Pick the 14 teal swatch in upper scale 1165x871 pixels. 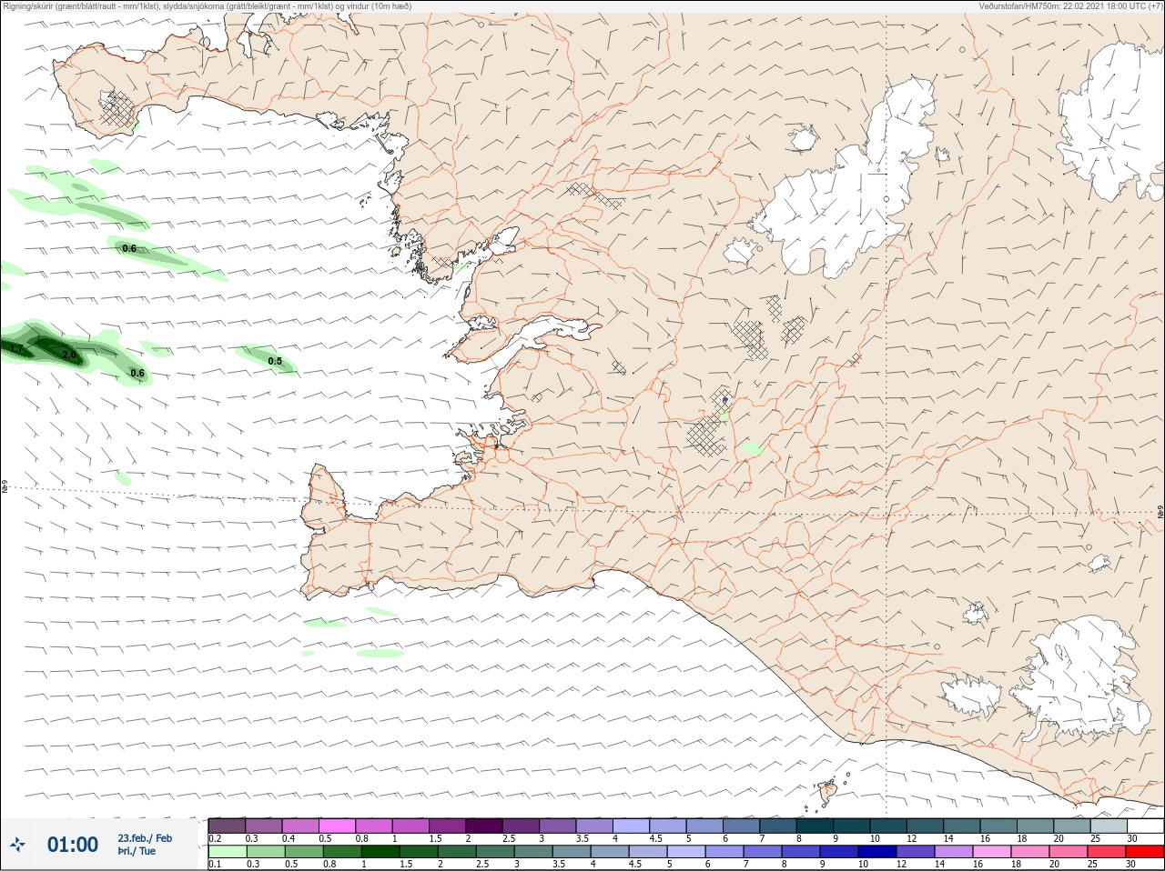(x=963, y=826)
